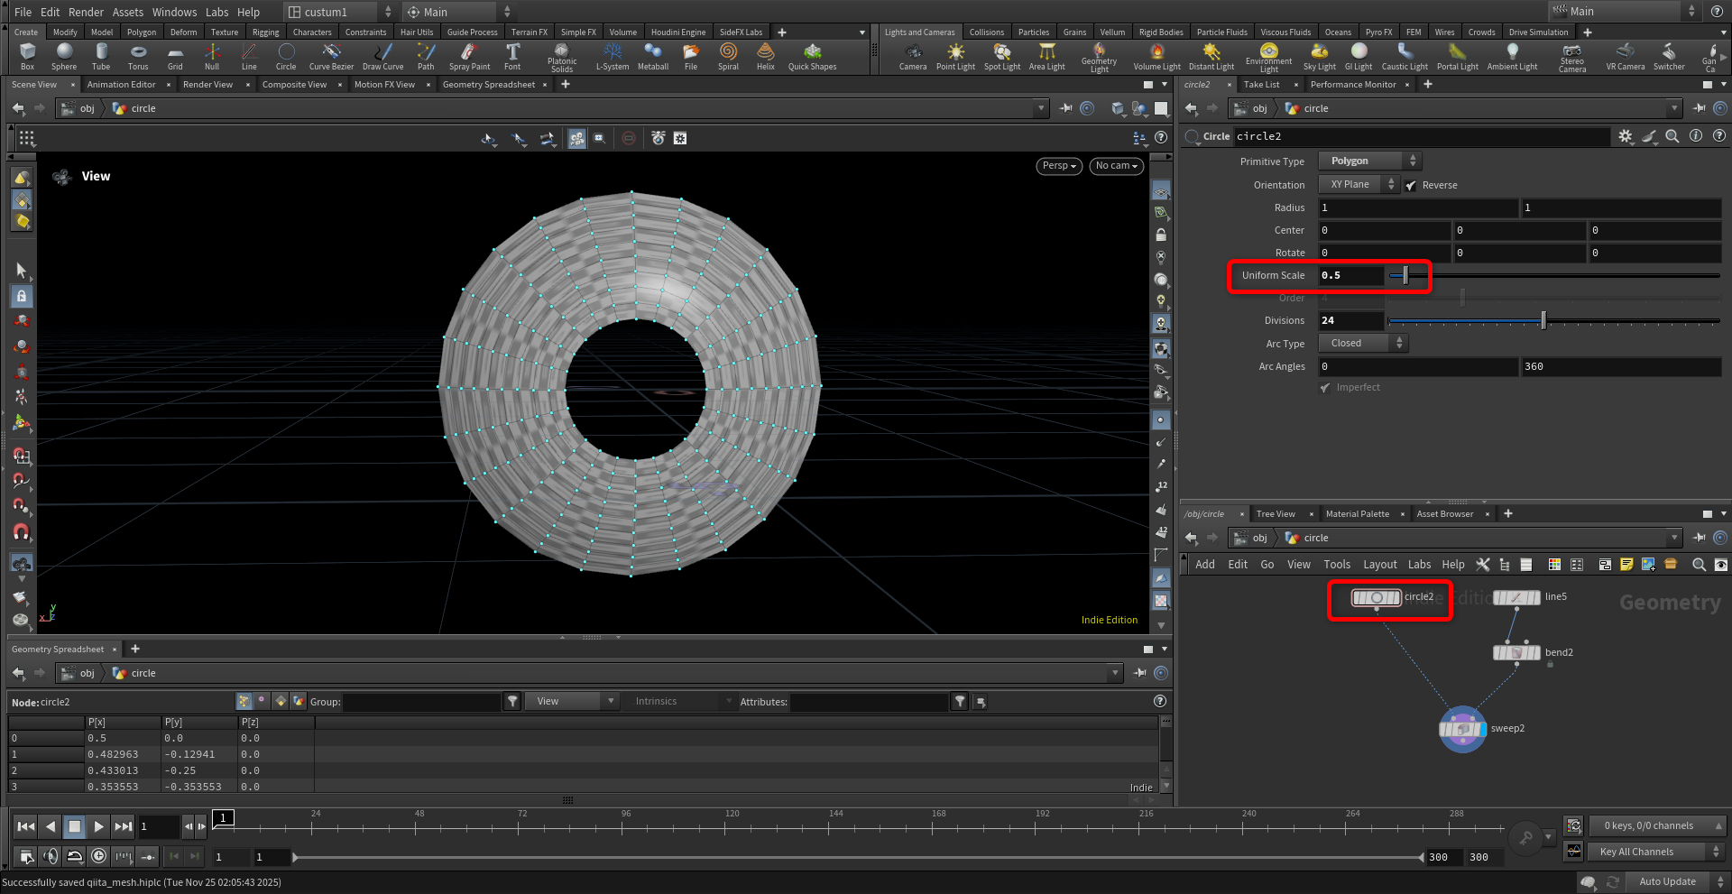Open the Primitive Type Polygon dropdown
The width and height of the screenshot is (1732, 894).
click(1369, 161)
